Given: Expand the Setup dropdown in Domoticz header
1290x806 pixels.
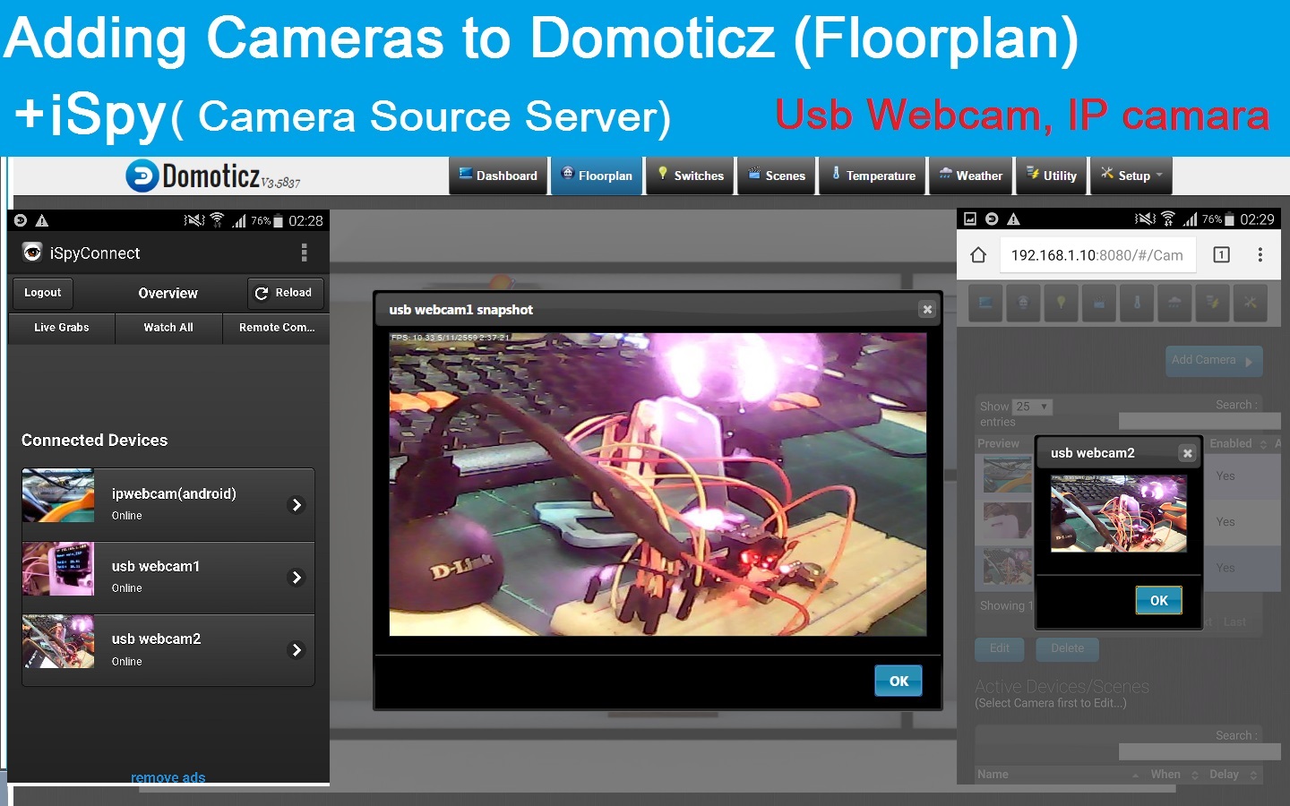Looking at the screenshot, I should tap(1131, 176).
